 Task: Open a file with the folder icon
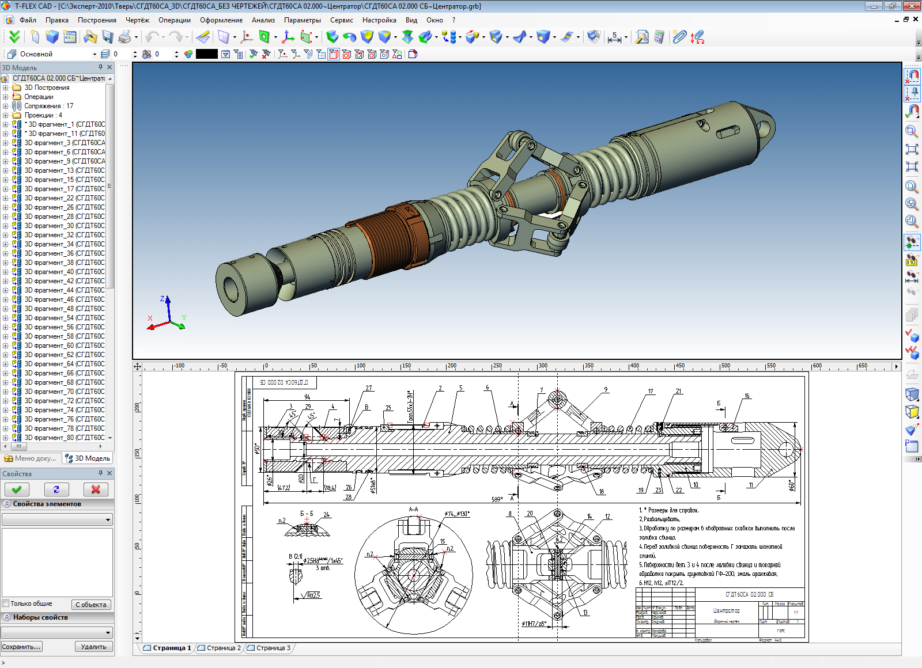90,37
